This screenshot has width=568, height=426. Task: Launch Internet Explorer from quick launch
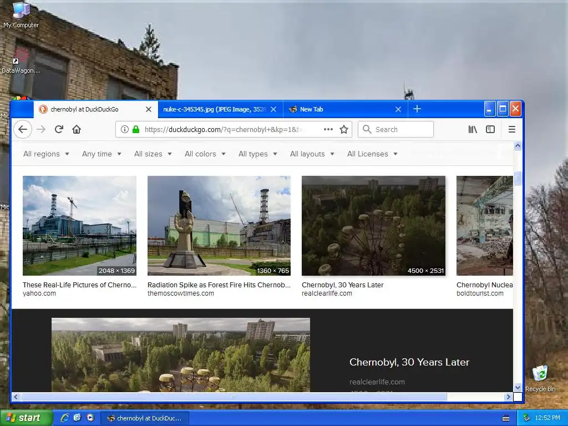65,418
